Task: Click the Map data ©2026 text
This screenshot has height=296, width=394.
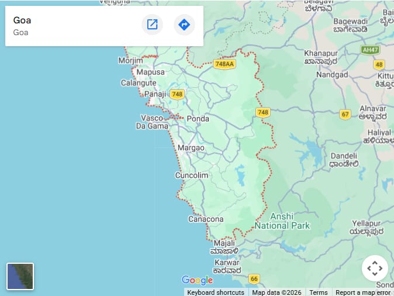Action: coord(277,292)
